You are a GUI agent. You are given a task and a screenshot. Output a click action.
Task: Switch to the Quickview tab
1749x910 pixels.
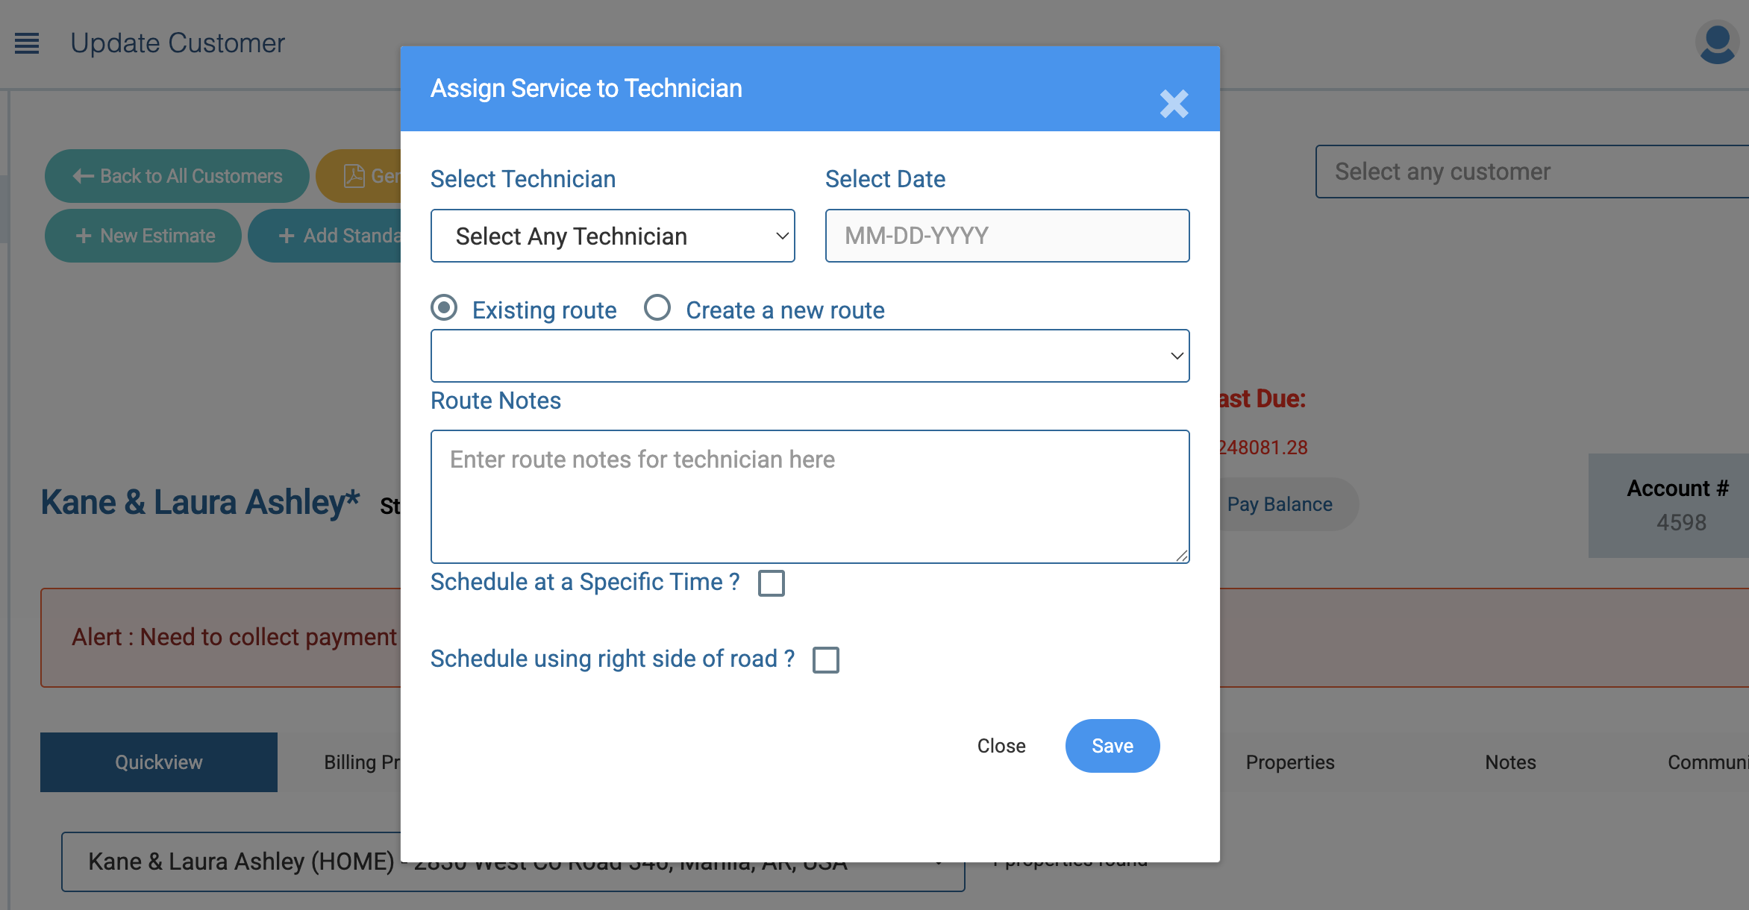click(158, 762)
